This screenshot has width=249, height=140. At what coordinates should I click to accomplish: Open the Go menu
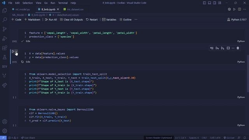[46, 3]
